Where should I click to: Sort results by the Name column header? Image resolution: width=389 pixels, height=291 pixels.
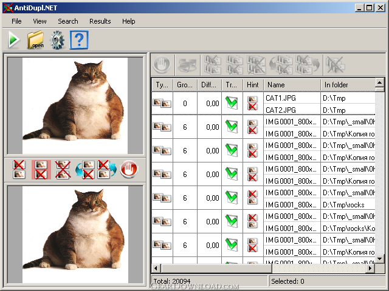coord(292,85)
